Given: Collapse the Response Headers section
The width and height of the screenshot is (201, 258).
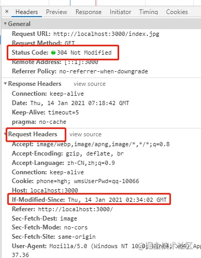Looking at the screenshot, I should [x=5, y=84].
